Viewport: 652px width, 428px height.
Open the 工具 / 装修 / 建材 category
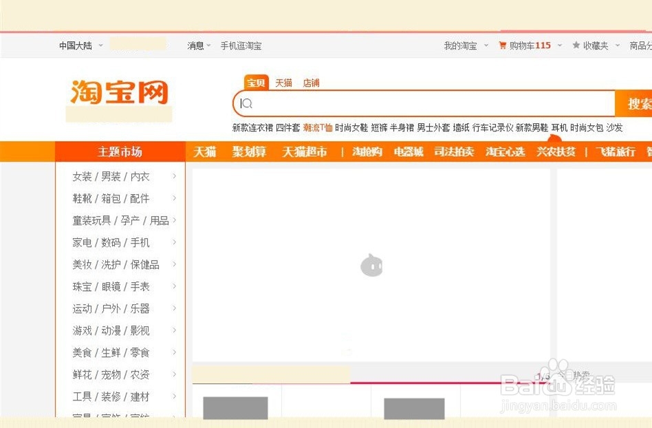tap(111, 397)
